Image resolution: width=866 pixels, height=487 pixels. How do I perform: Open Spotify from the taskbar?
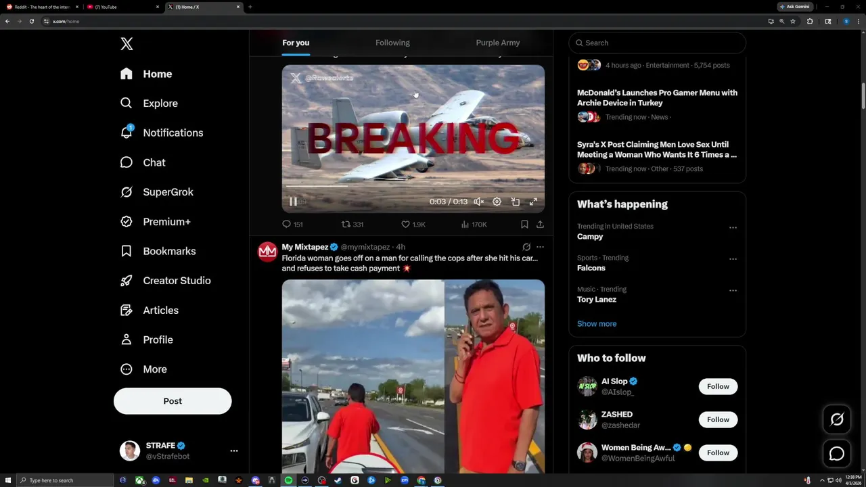coord(288,480)
